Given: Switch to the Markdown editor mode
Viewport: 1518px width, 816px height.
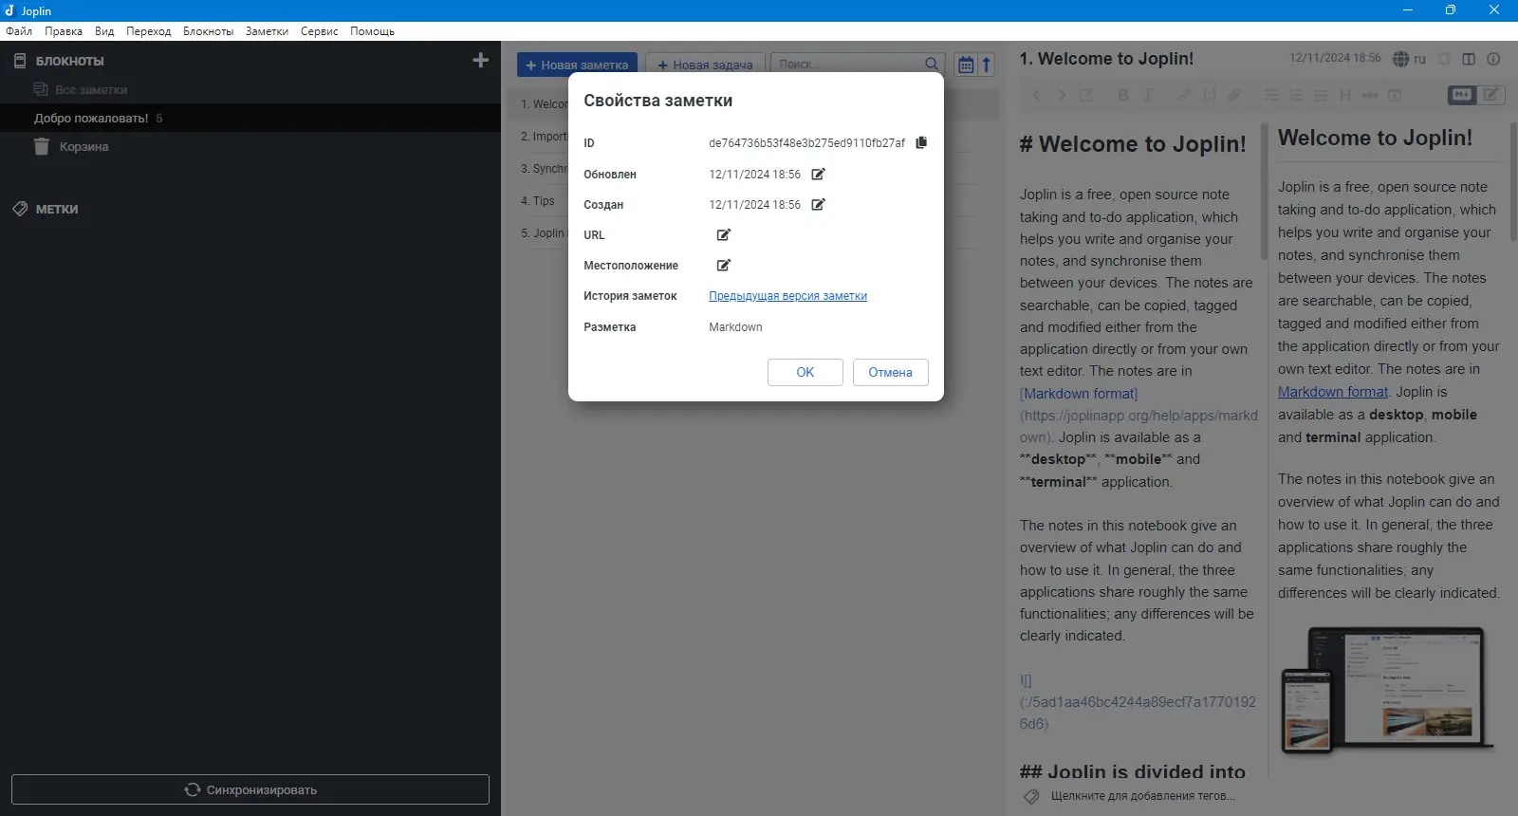Looking at the screenshot, I should [x=1462, y=95].
